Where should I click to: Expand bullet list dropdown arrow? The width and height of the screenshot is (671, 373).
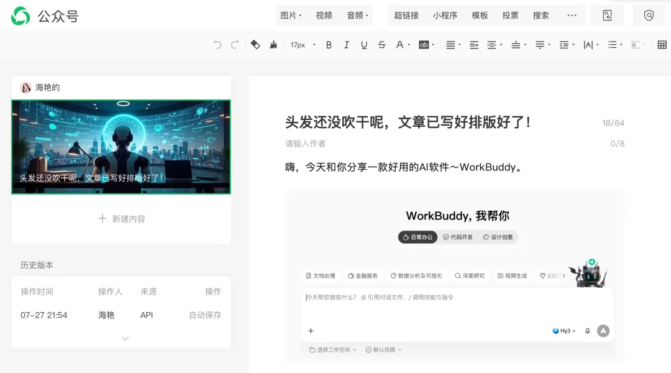coord(621,45)
